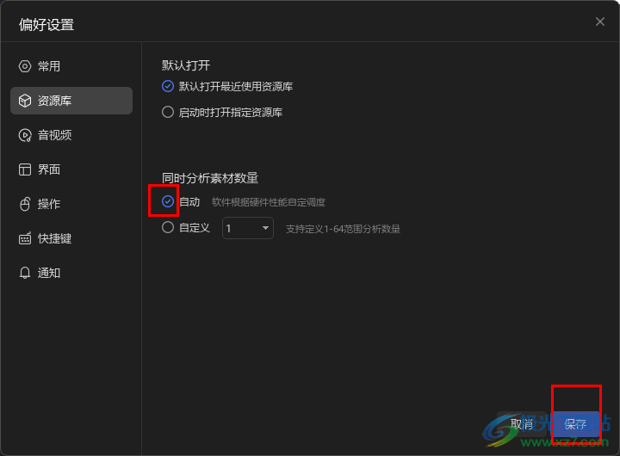Open the 界面 settings label
This screenshot has height=456, width=620.
(x=49, y=169)
